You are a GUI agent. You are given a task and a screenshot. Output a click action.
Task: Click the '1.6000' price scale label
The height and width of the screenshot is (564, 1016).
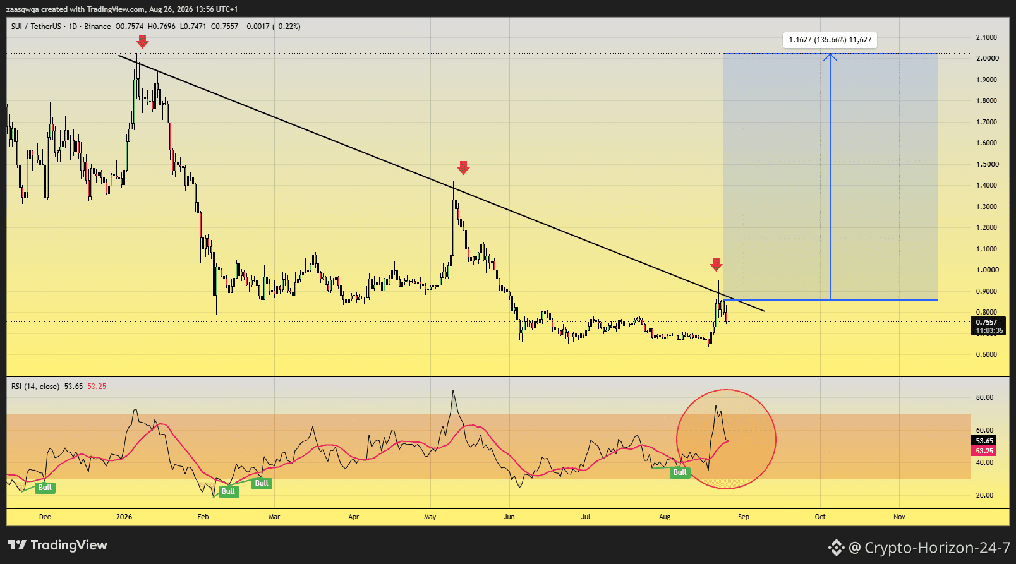point(986,143)
